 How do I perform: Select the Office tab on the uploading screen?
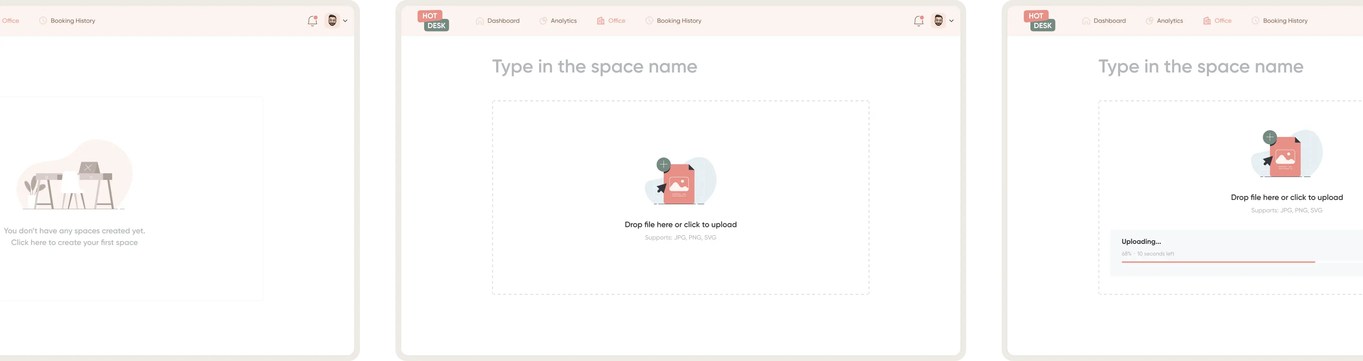coord(1217,21)
